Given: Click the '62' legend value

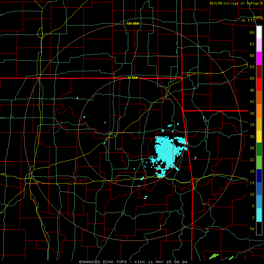Looking at the screenshot, I should click(252, 44).
